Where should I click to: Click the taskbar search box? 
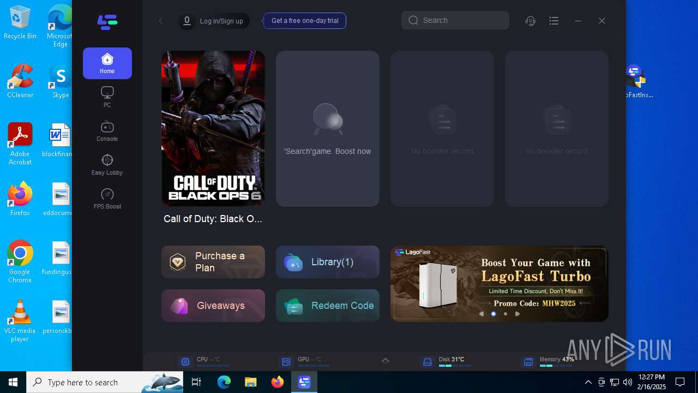coord(105,382)
